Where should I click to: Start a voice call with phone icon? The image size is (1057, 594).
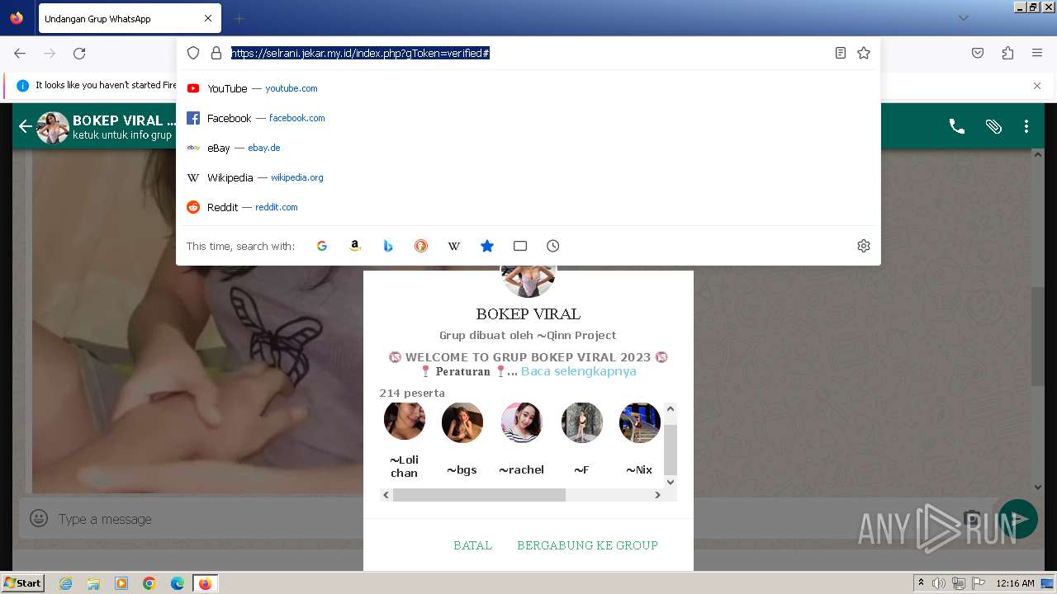[957, 126]
